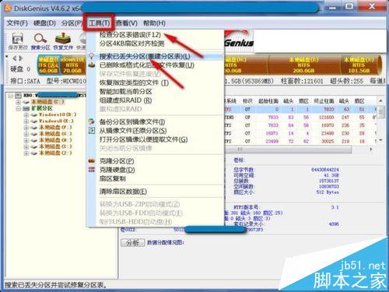
Task: Expand the 本地磁盘(H:) tree node
Action: pyautogui.click(x=26, y=140)
